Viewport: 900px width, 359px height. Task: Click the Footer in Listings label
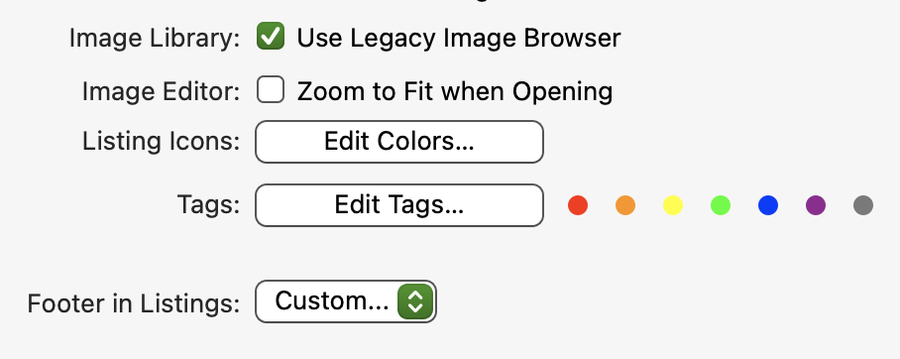(133, 303)
